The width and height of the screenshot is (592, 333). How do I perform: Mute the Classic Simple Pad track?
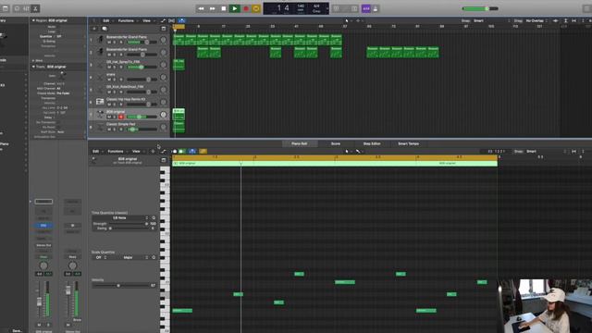109,129
